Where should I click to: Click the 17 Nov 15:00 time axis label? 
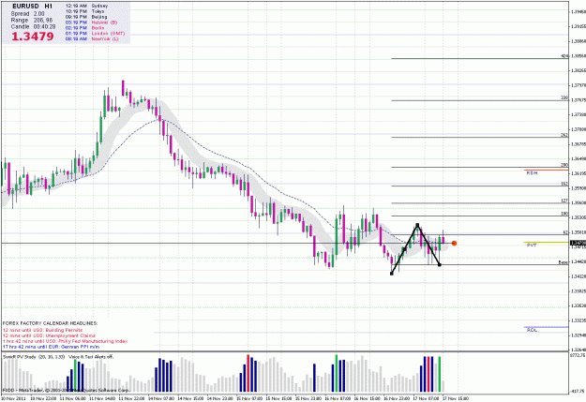(456, 398)
